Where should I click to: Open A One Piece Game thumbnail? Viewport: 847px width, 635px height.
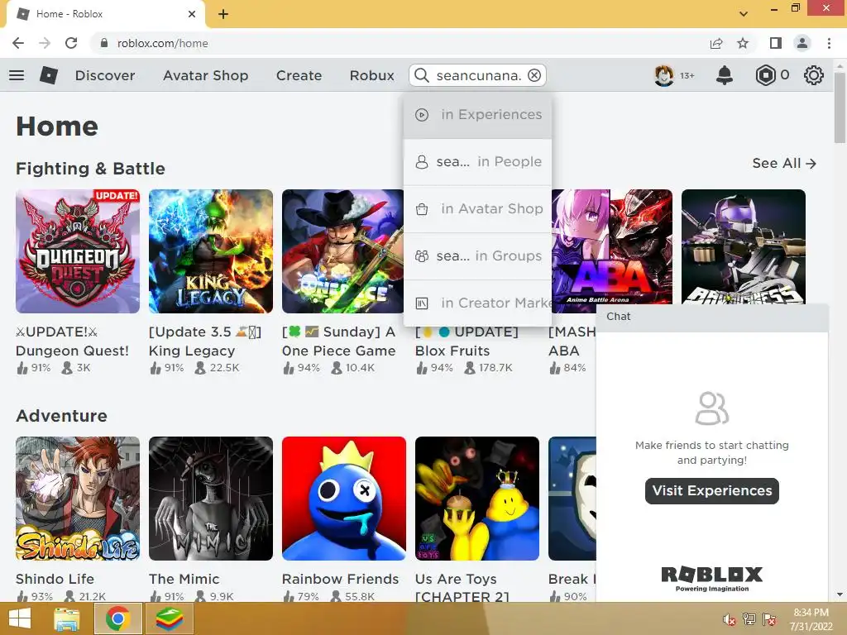pos(342,251)
